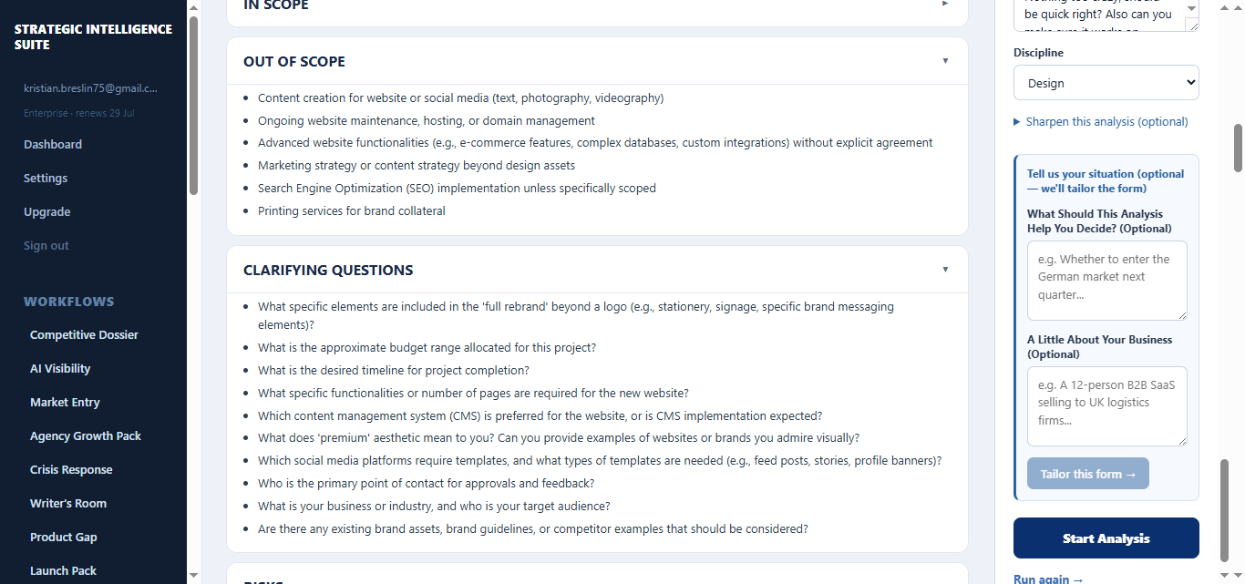Open the Competitive Dossier workflow
Viewport: 1245px width, 584px height.
click(84, 334)
